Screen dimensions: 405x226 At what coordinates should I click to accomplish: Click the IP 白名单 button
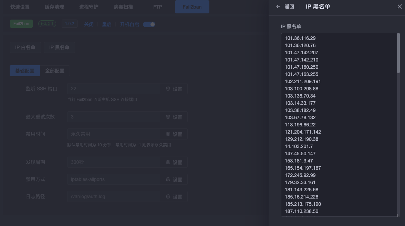[25, 47]
